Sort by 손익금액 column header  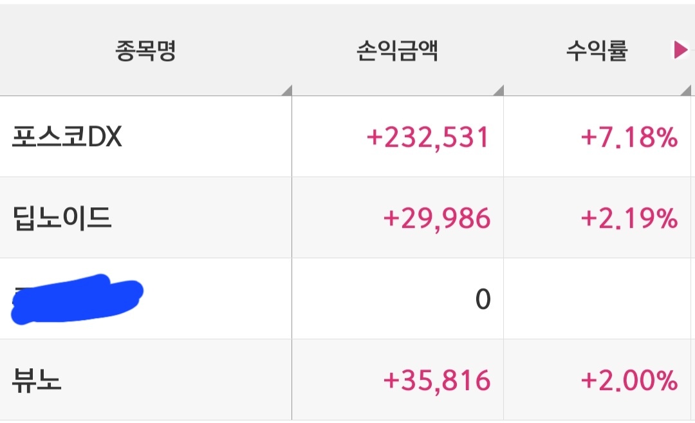pos(398,50)
